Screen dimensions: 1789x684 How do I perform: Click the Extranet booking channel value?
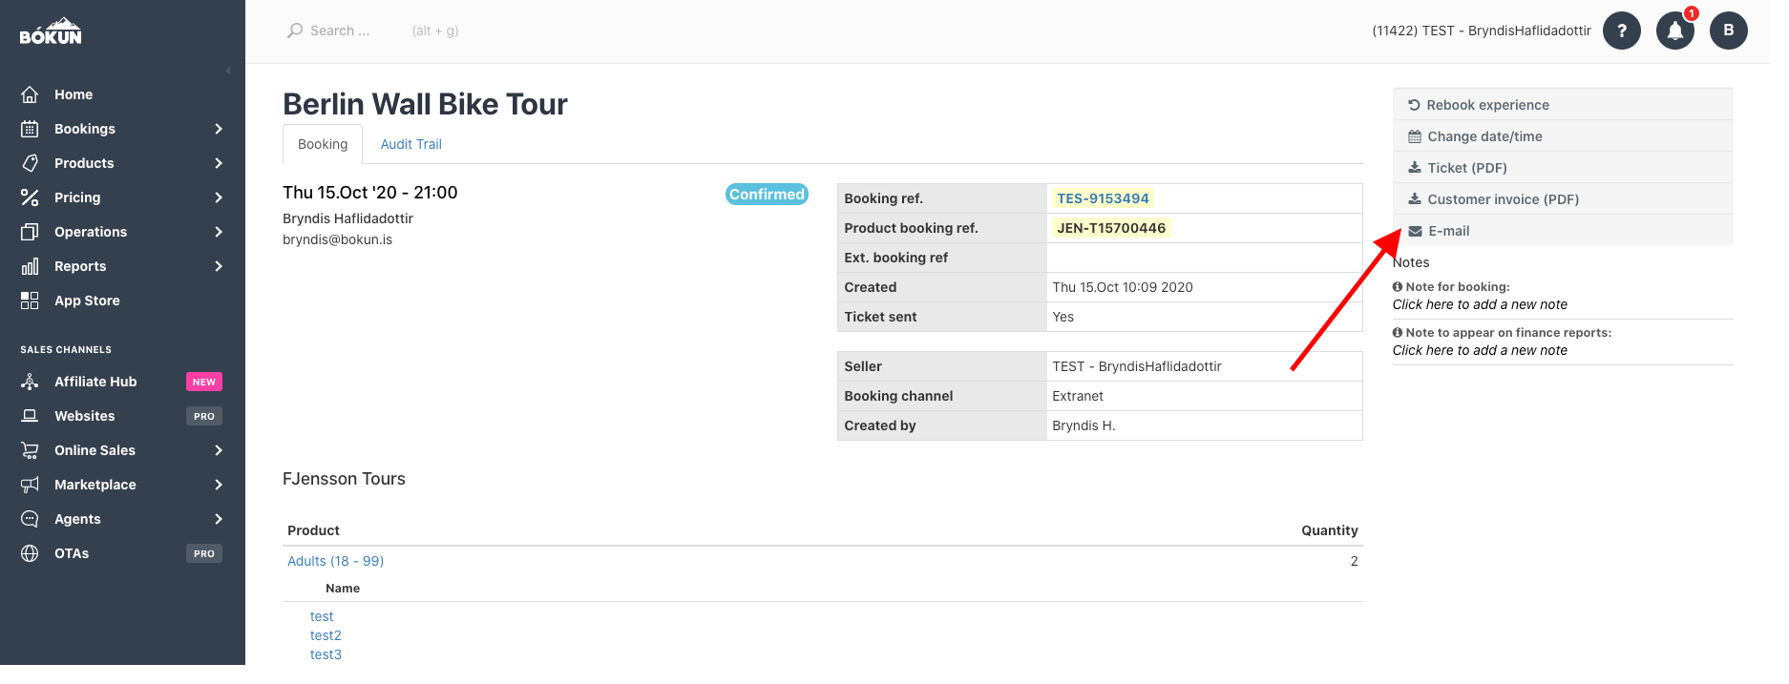(x=1078, y=396)
